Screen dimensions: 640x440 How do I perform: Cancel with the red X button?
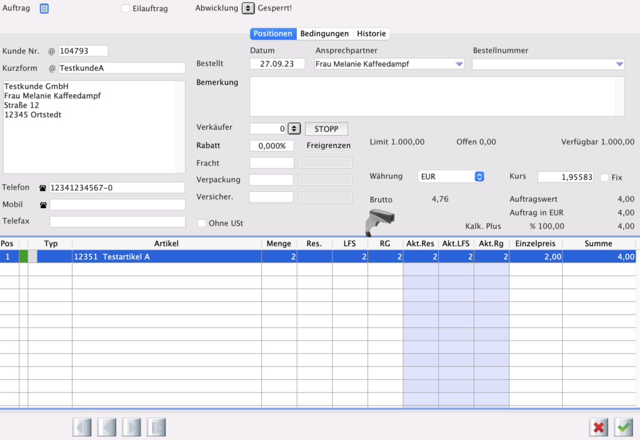[599, 427]
